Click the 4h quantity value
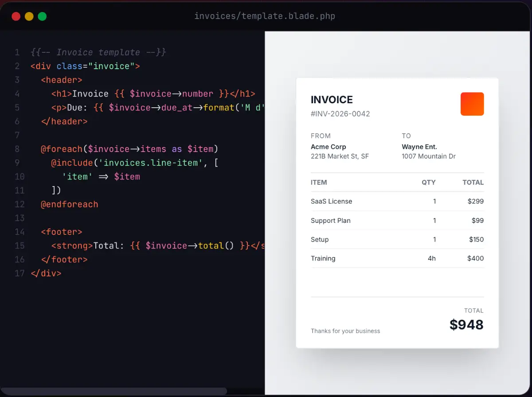 [432, 258]
